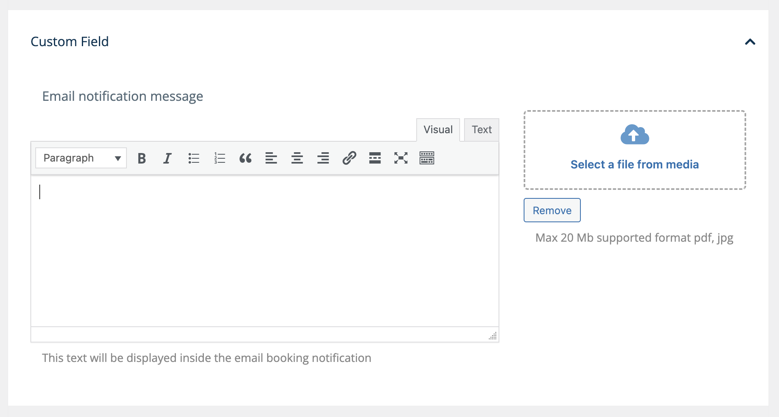
Task: Click the Remove button
Action: pyautogui.click(x=552, y=211)
